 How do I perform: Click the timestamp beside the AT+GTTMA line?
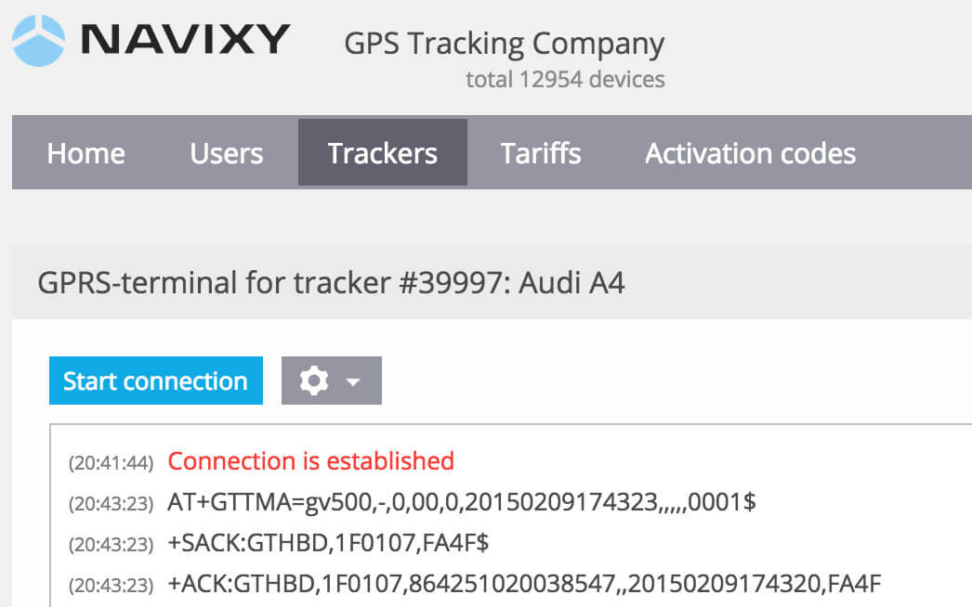coord(111,504)
